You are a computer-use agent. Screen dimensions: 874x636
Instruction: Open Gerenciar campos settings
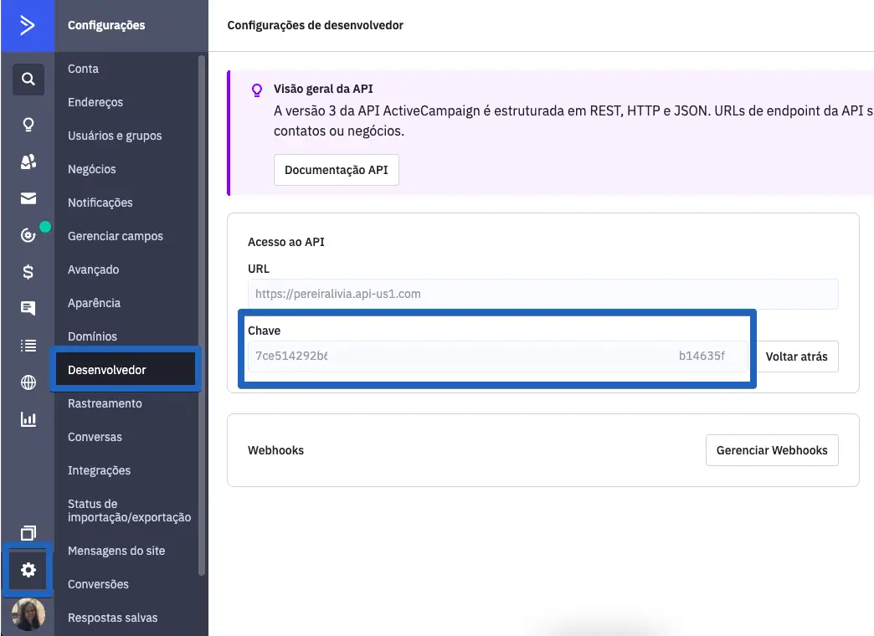pos(116,236)
